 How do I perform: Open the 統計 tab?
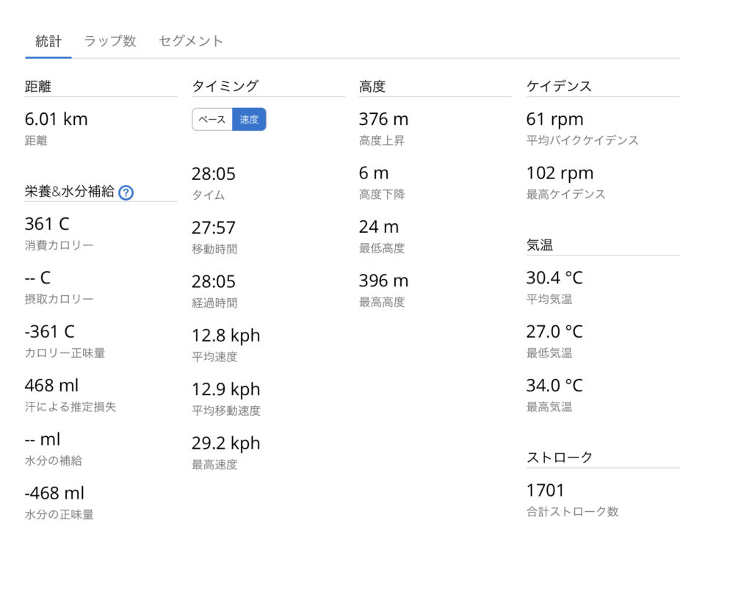pyautogui.click(x=48, y=41)
